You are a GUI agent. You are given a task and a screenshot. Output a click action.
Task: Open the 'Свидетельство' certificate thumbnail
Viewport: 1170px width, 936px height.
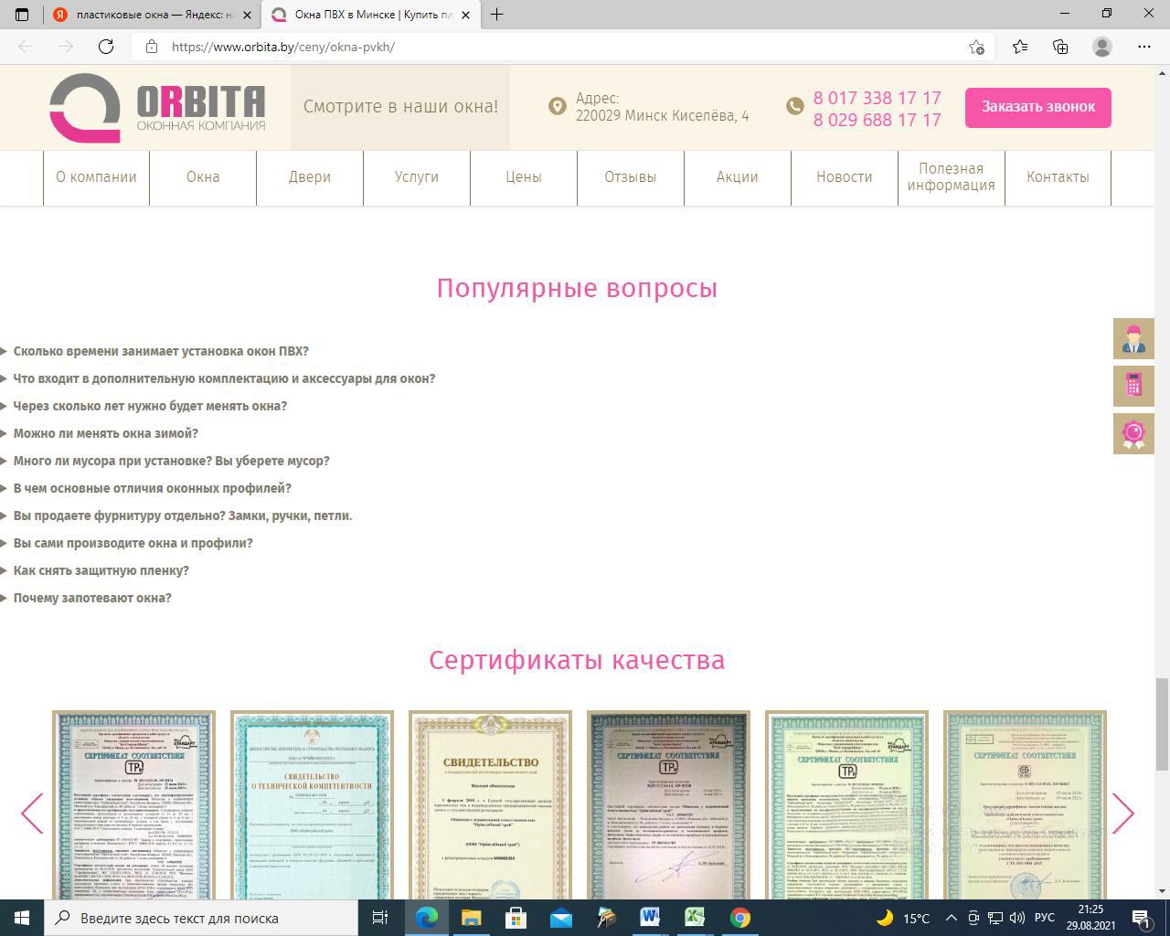[490, 804]
